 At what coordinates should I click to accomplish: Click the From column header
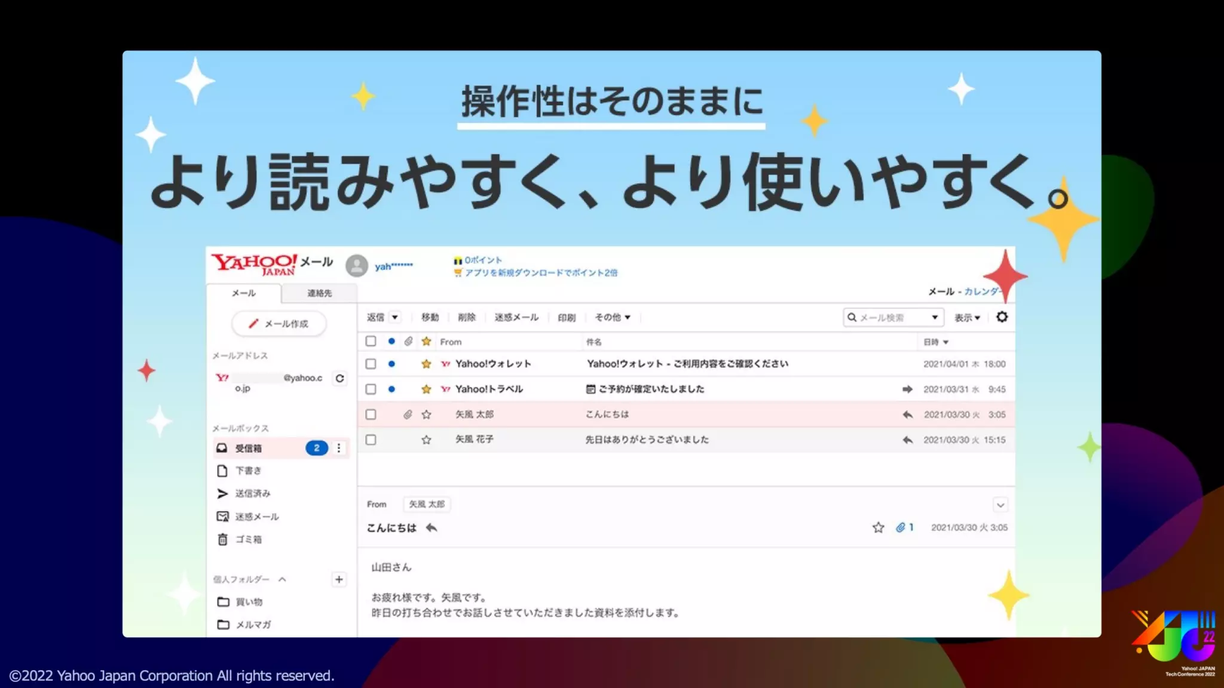(x=451, y=342)
